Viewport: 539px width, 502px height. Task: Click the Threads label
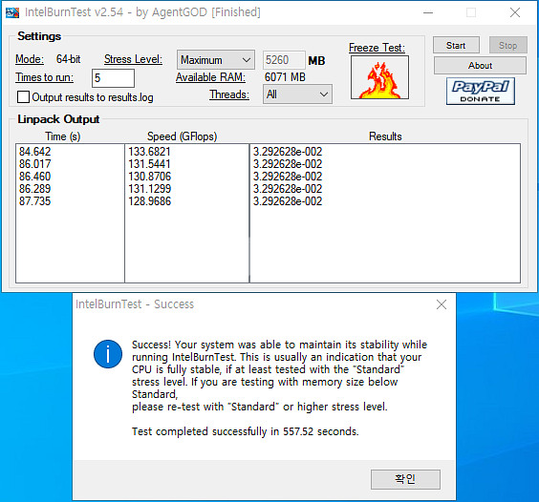229,94
